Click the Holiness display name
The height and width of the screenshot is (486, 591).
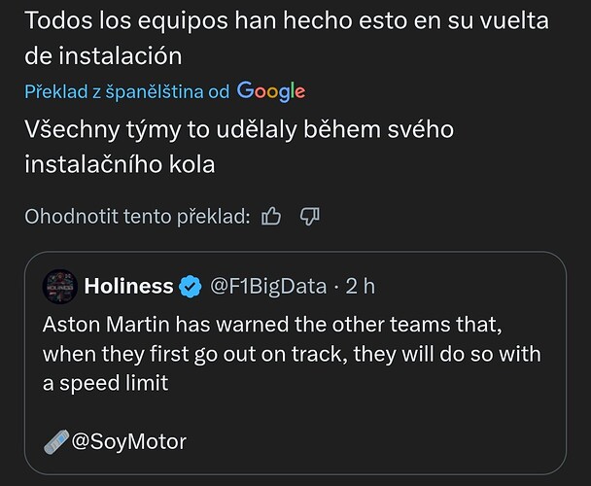tap(128, 287)
